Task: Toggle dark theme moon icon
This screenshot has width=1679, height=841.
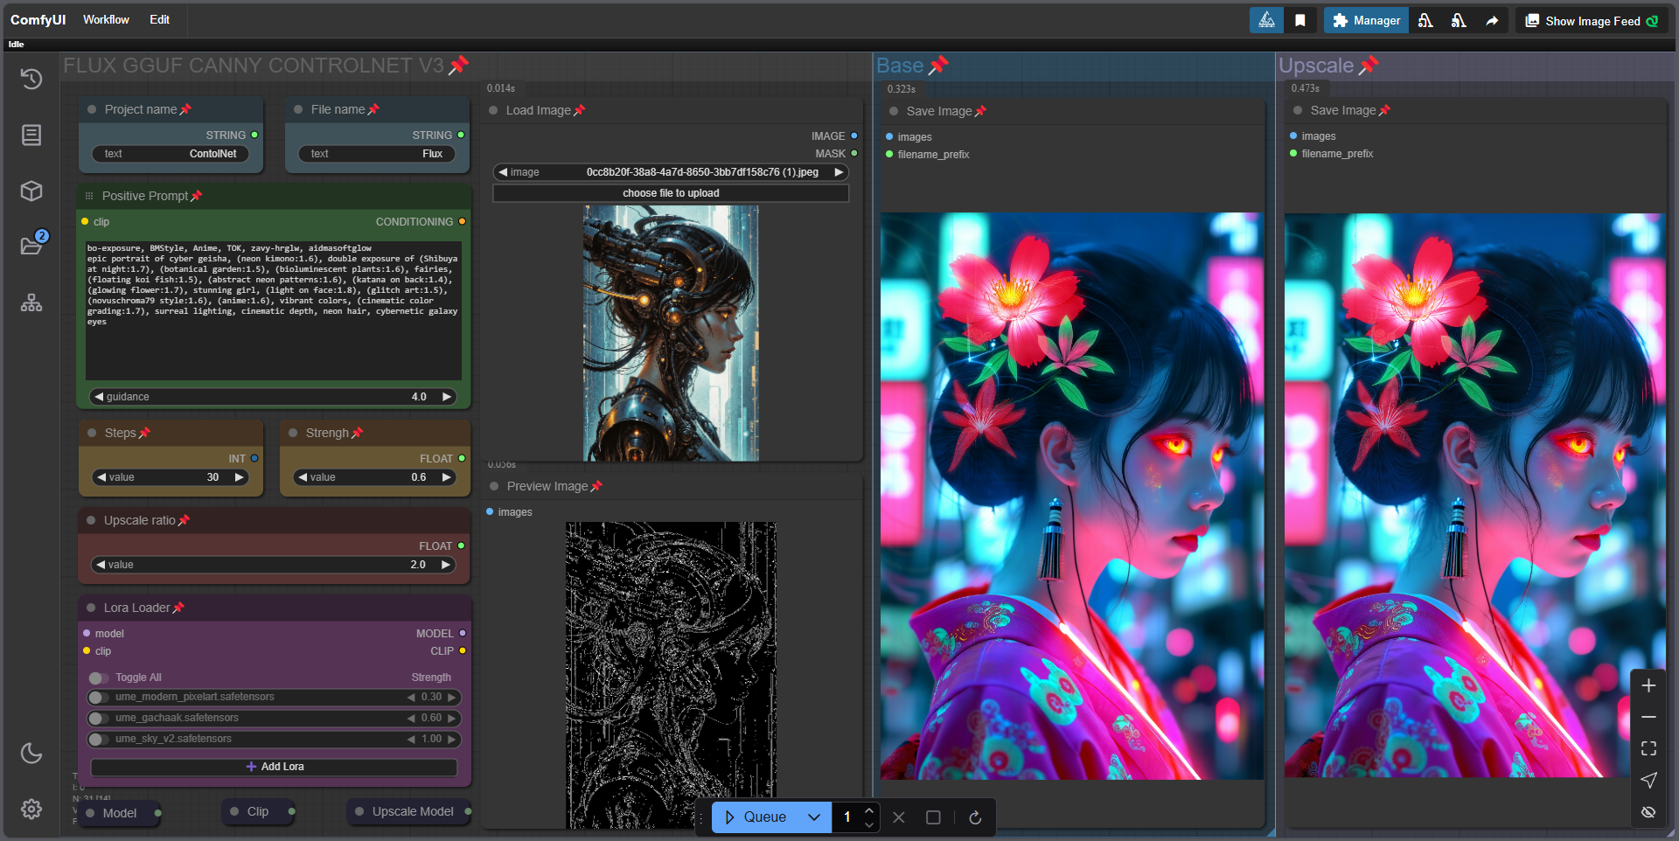Action: [31, 753]
